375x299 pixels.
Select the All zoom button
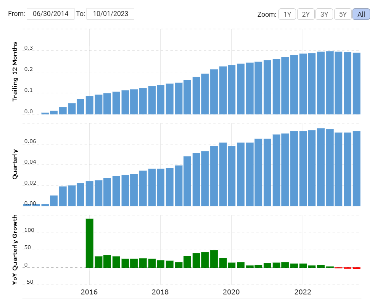(x=361, y=14)
